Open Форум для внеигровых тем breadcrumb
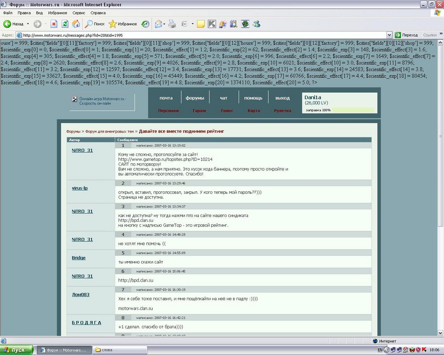Screen dimensions: 444x355 (x=109, y=132)
